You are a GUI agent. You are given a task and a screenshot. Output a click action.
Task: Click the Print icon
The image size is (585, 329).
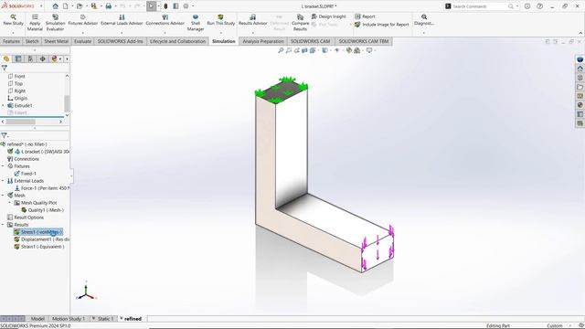108,6
